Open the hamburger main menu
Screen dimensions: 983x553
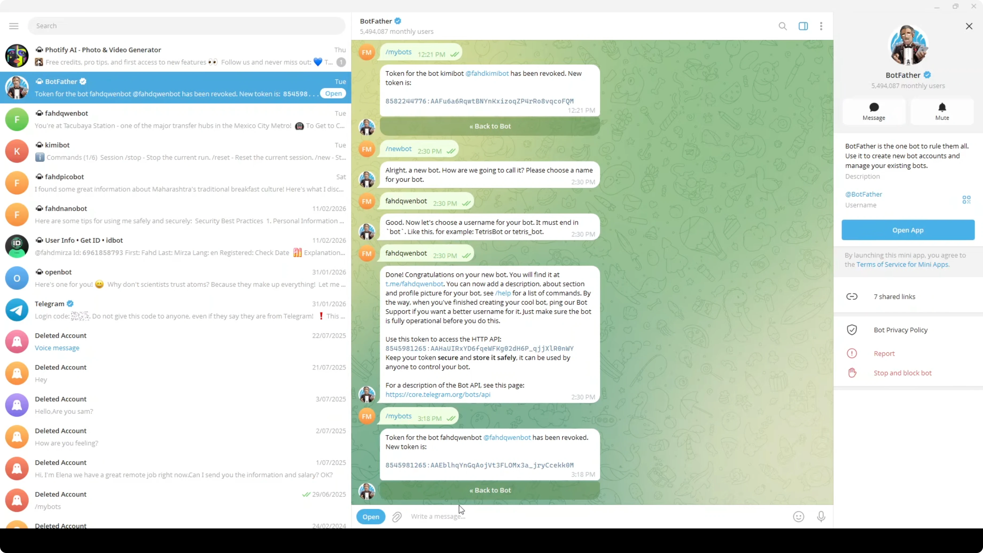(14, 26)
